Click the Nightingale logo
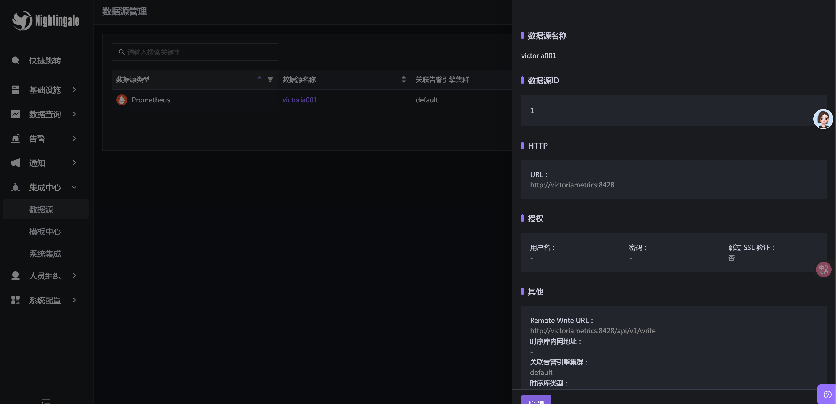Screen dimensions: 836x404 tap(45, 21)
